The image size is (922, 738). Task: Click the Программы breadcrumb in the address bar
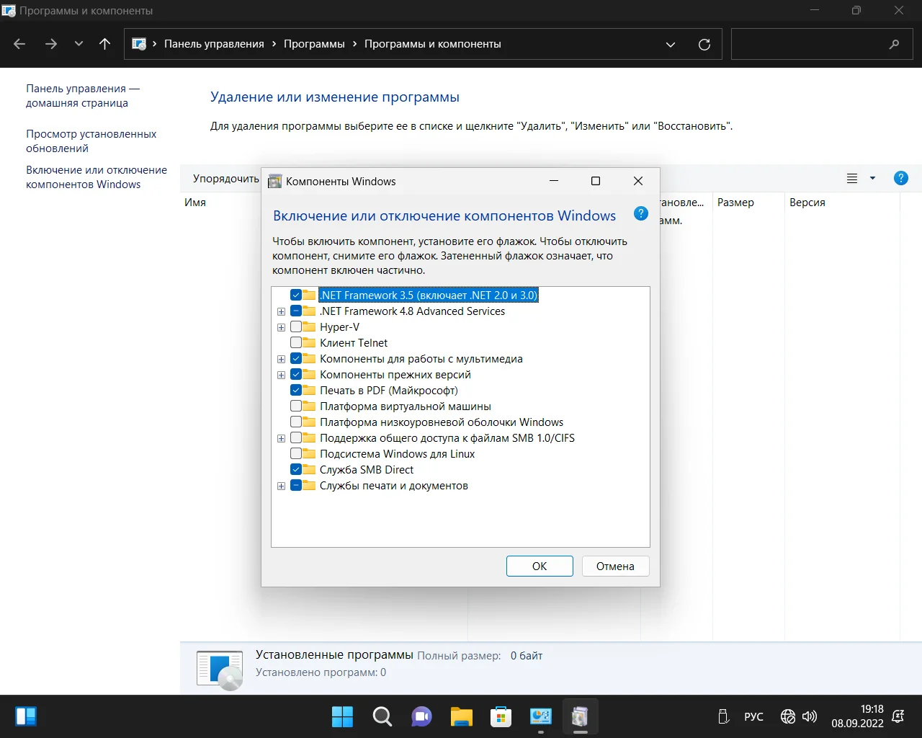pyautogui.click(x=314, y=44)
